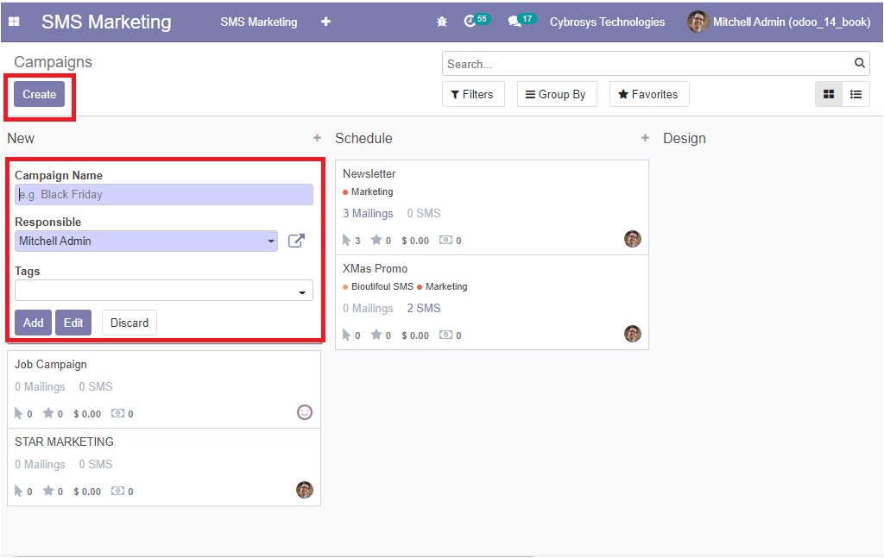Click the Design column title
This screenshot has height=558, width=884.
(684, 139)
